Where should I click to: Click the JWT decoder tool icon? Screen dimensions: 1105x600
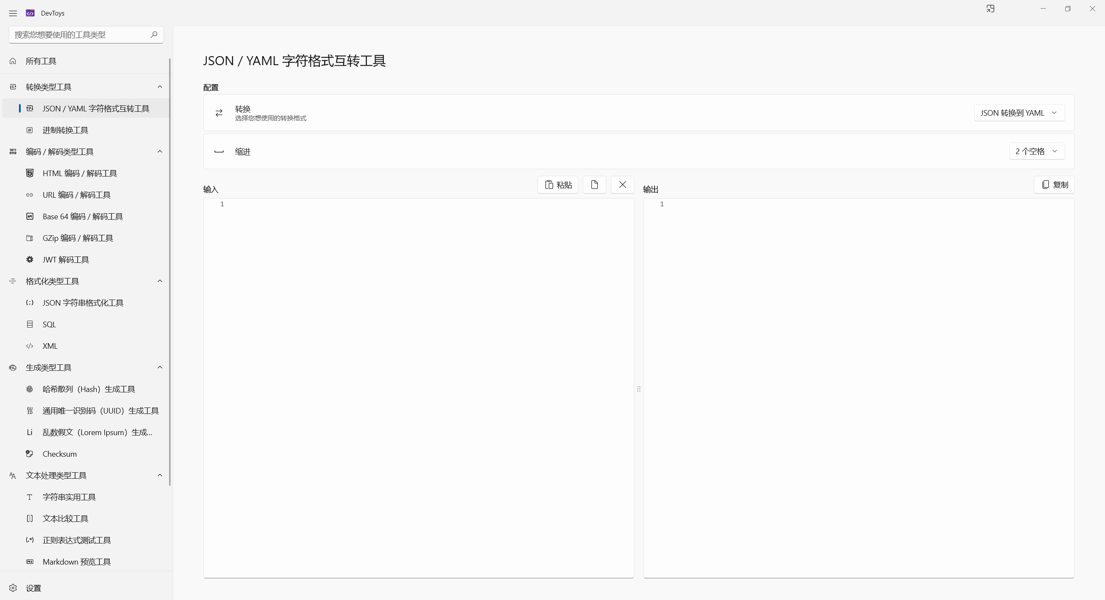[30, 259]
